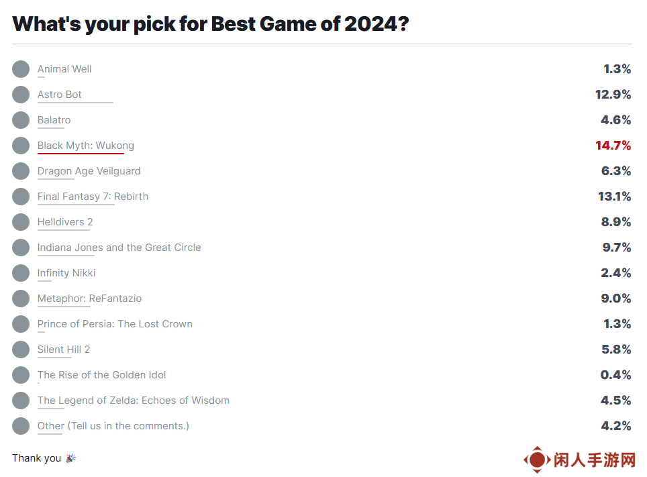647x477 pixels.
Task: Select the Prince of Persia: The Lost Crown radio button
Action: [x=21, y=324]
